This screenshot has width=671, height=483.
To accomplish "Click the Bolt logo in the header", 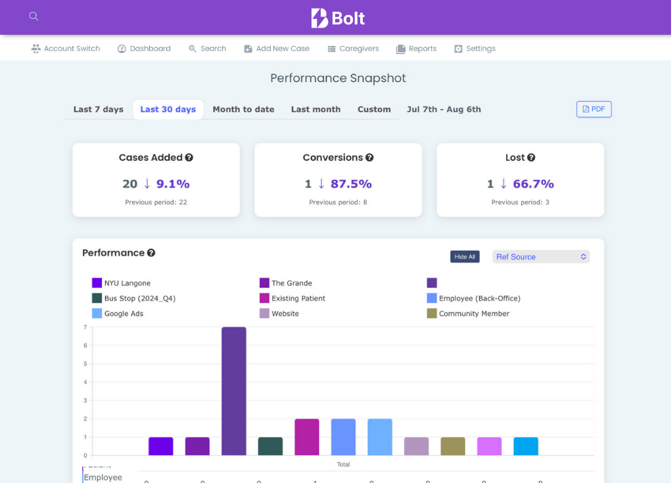I will (x=337, y=18).
